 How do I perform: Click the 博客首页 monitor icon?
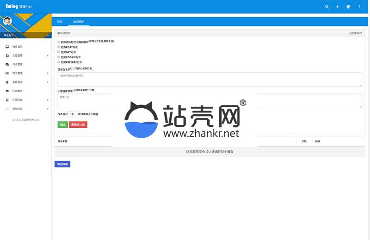7,47
